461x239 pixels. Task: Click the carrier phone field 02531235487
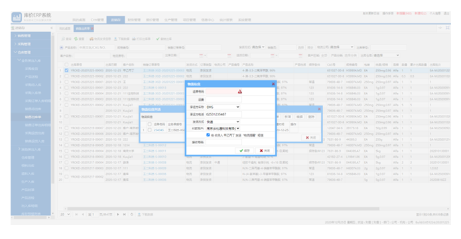[x=224, y=114]
